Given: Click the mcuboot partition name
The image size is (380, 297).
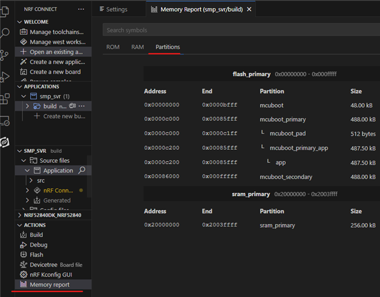Looking at the screenshot, I should click(272, 105).
